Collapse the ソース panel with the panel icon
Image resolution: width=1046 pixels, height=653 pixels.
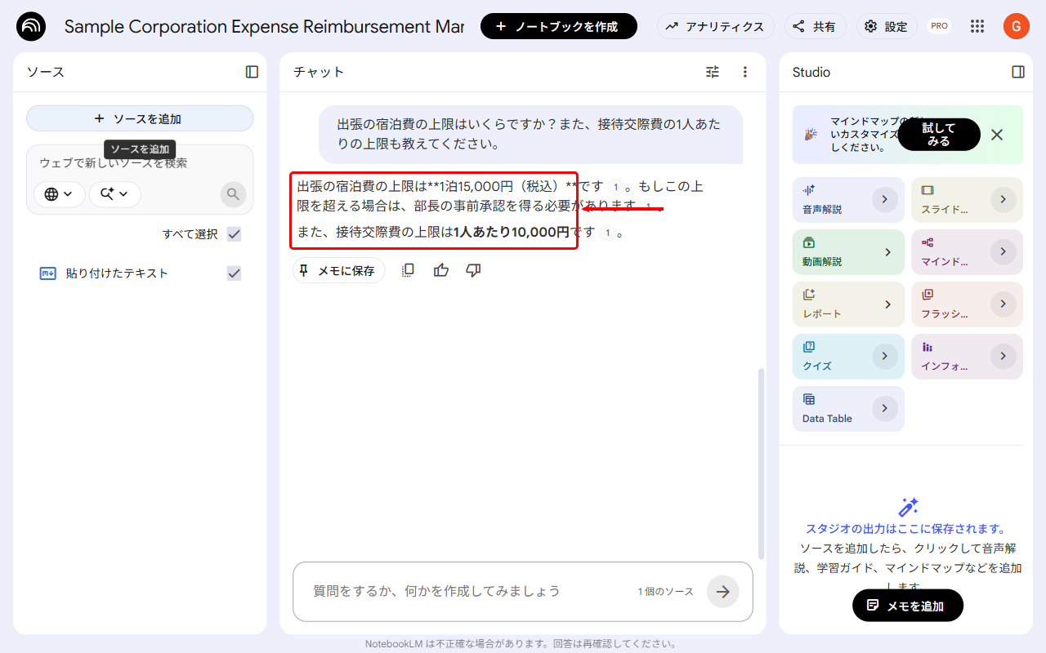pyautogui.click(x=252, y=72)
